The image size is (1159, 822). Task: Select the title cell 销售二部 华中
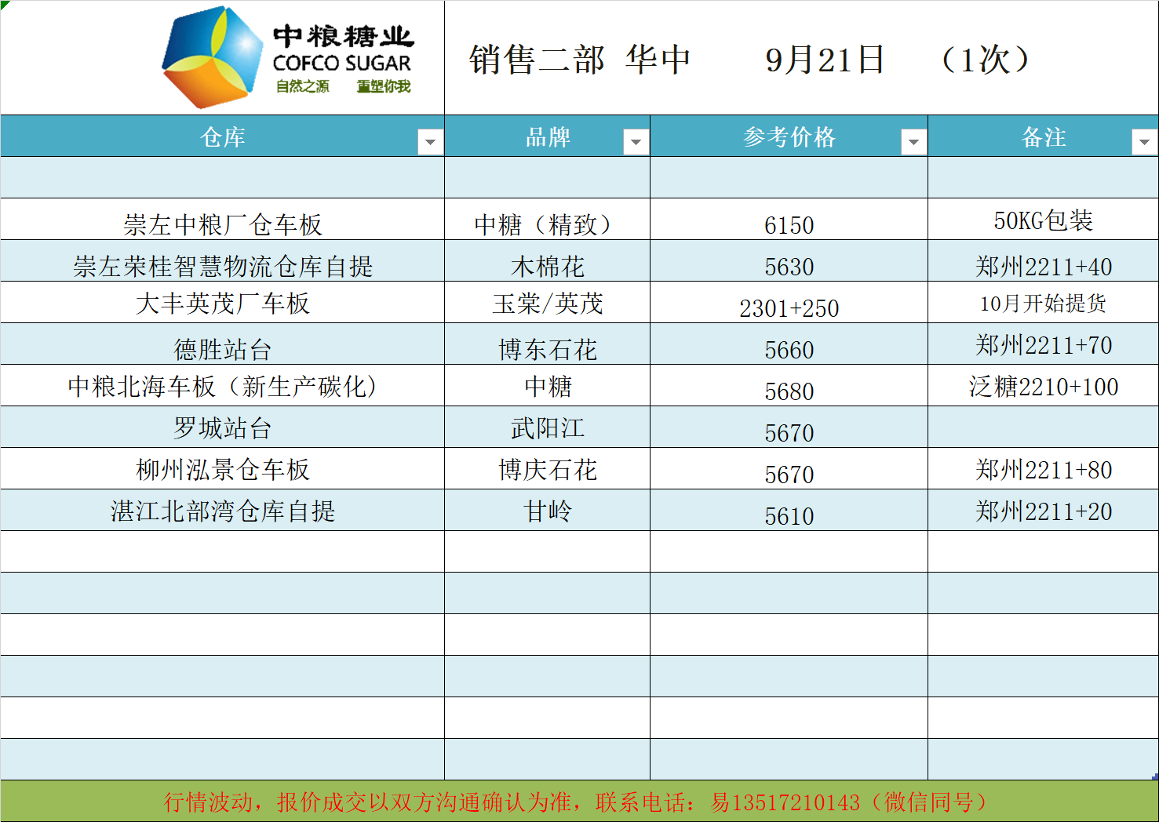click(x=579, y=60)
